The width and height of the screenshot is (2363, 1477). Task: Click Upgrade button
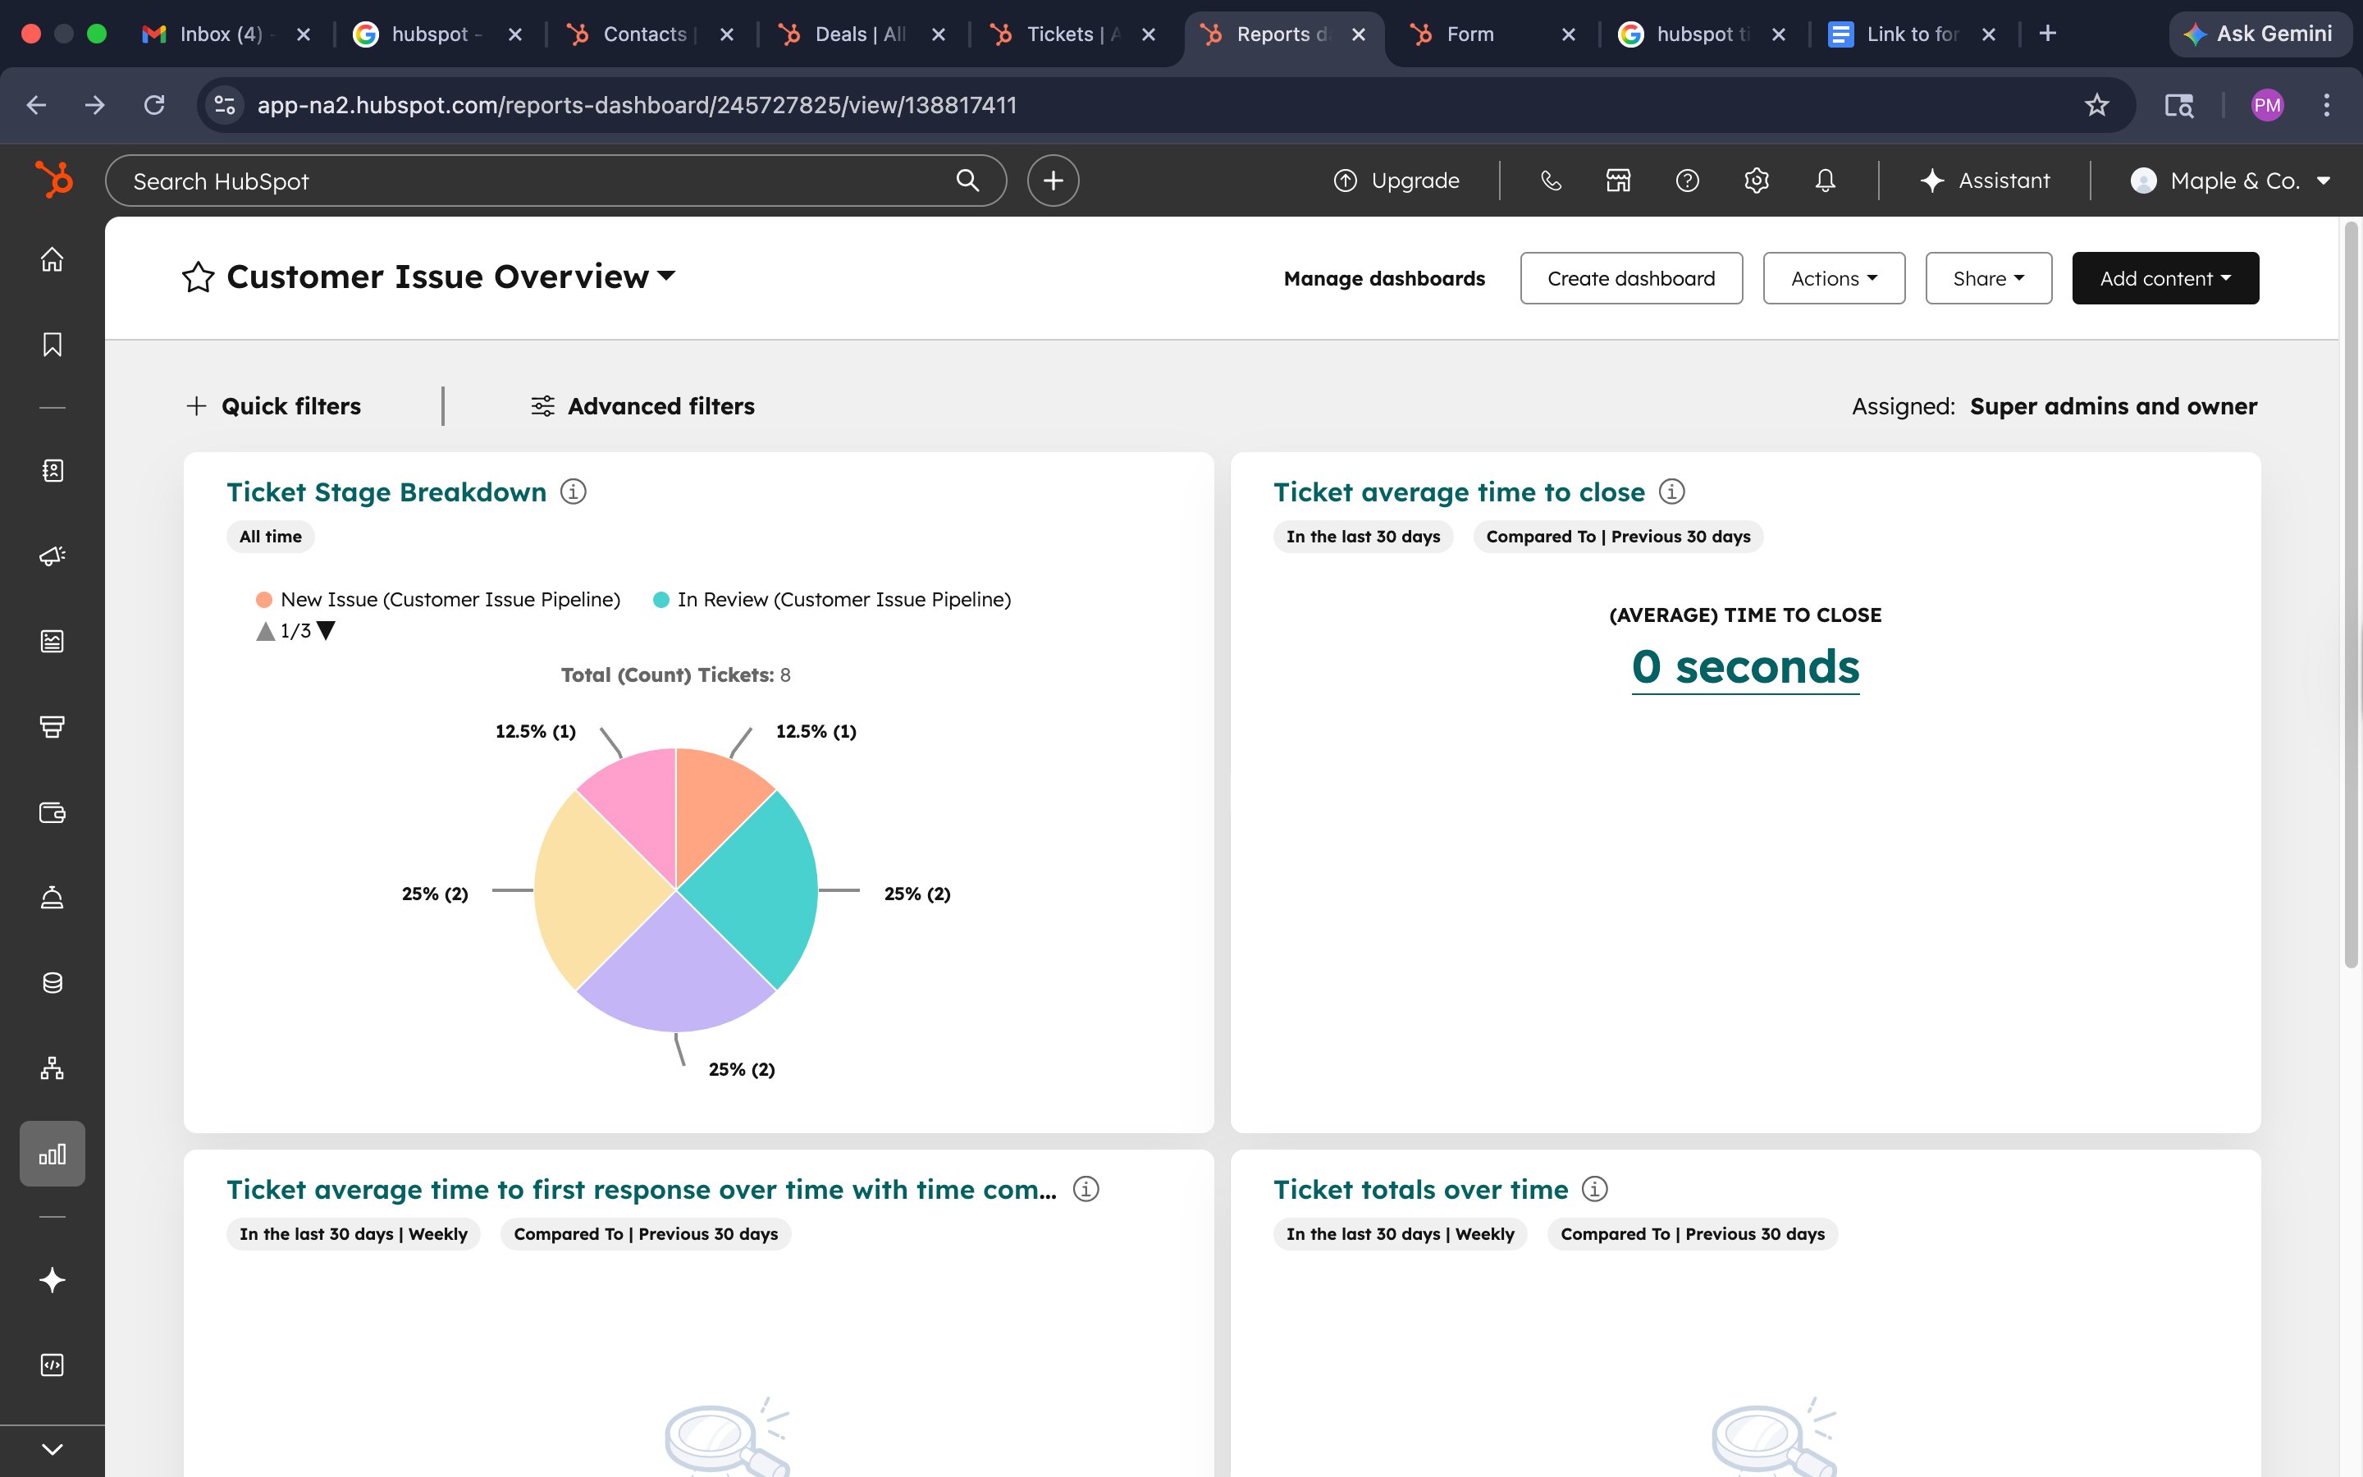(x=1396, y=181)
